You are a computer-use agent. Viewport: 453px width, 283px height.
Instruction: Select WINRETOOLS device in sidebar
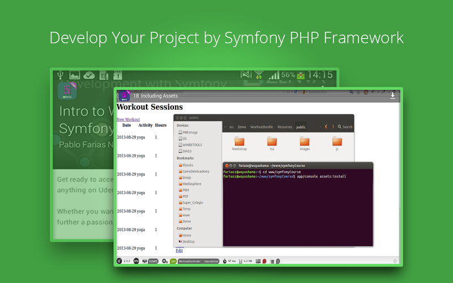point(190,145)
